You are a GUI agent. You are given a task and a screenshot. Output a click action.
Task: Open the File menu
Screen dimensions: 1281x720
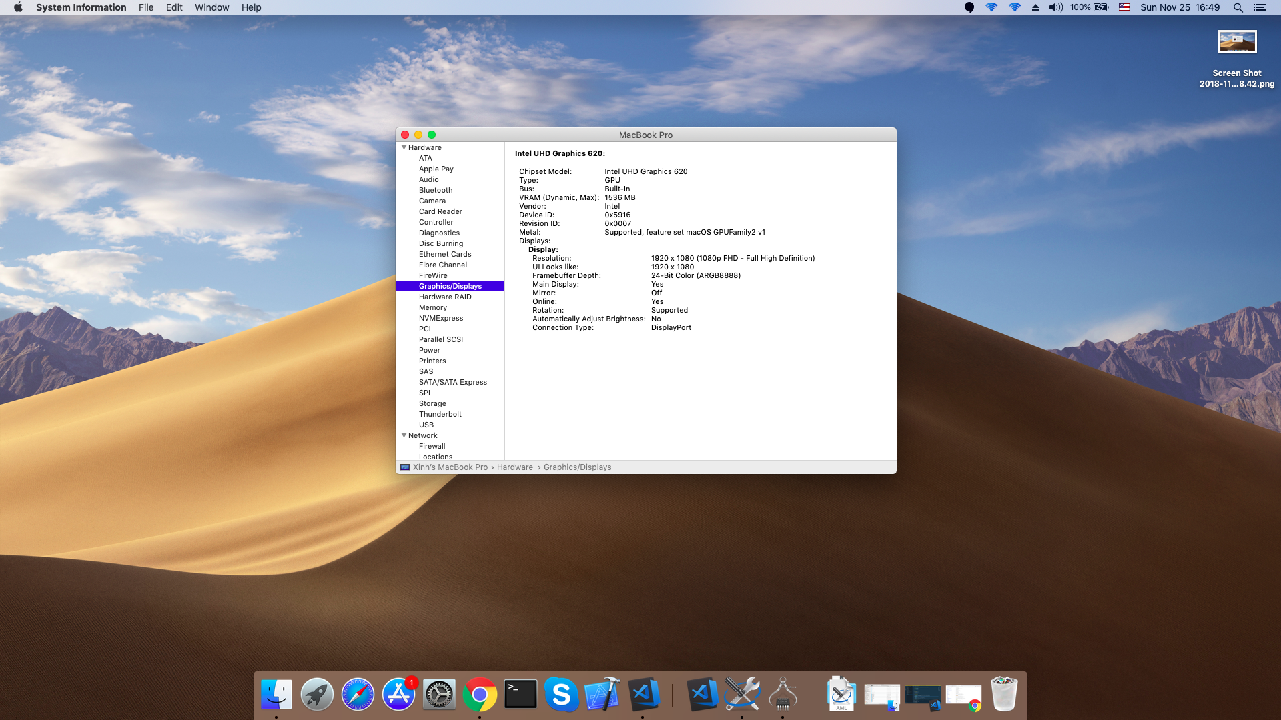coord(146,7)
